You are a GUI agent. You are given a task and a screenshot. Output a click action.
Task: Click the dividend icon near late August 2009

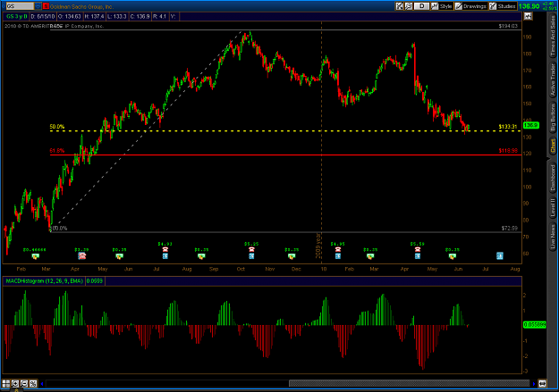[x=201, y=256]
